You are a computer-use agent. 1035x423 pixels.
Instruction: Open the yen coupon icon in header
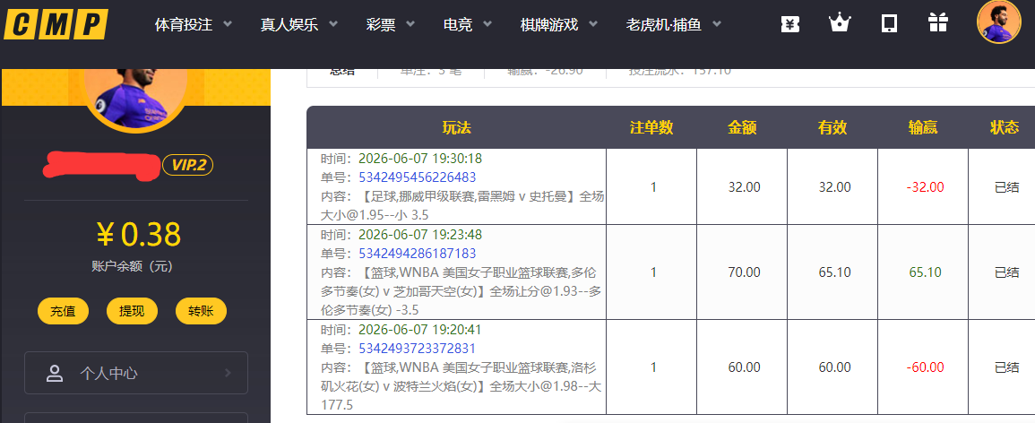(x=790, y=24)
